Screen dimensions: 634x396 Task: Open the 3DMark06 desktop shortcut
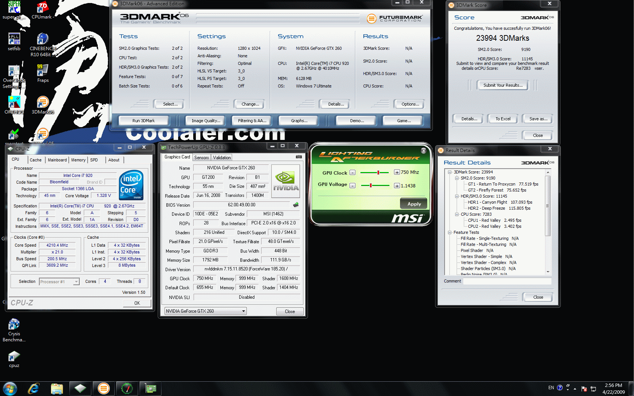tap(43, 105)
